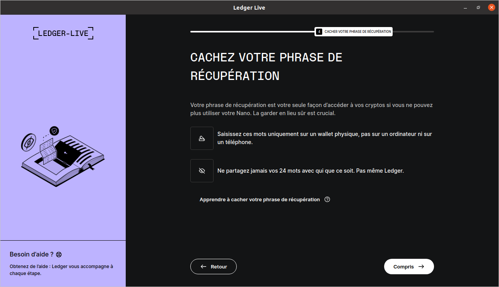The width and height of the screenshot is (499, 287).
Task: Close the Ledger Live window
Action: coord(491,7)
